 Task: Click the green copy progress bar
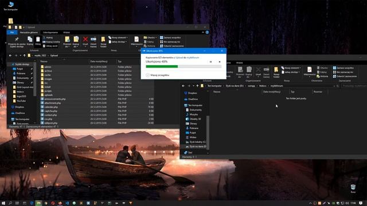click(x=183, y=66)
